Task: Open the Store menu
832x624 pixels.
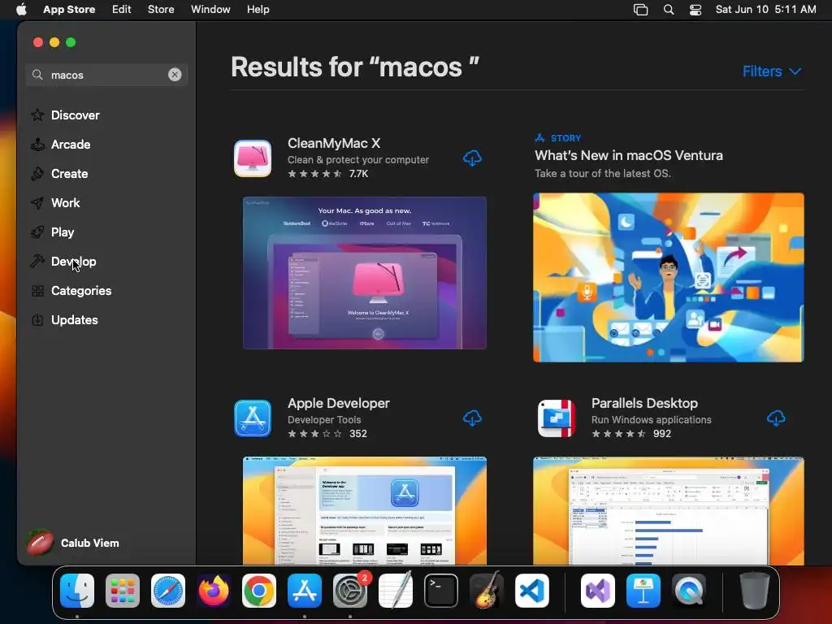Action: click(x=161, y=10)
